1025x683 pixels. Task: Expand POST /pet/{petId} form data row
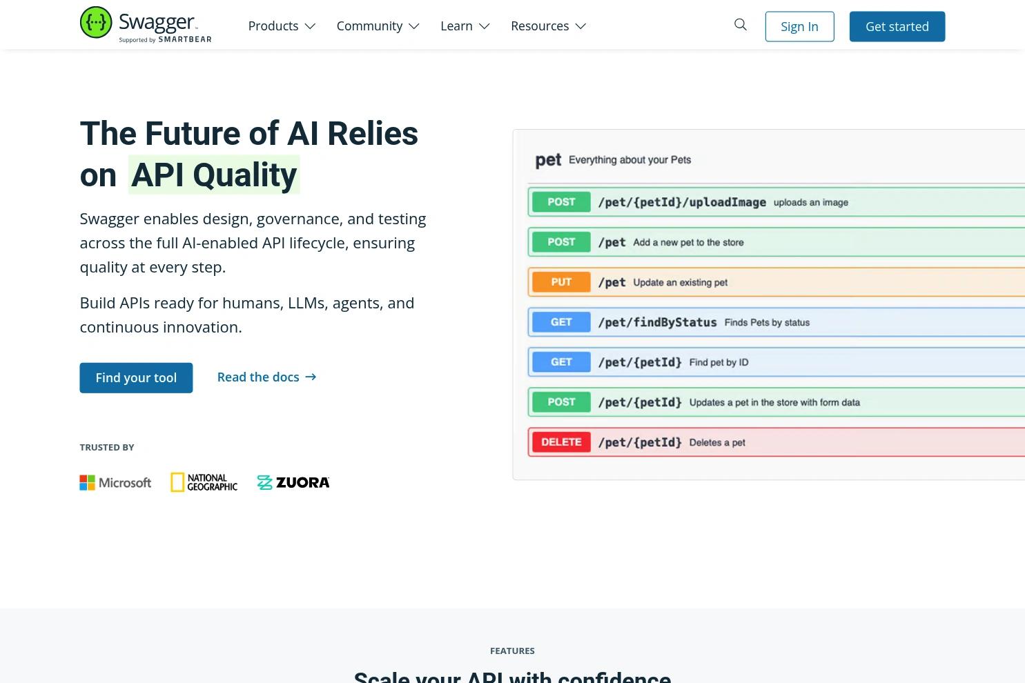click(x=777, y=402)
